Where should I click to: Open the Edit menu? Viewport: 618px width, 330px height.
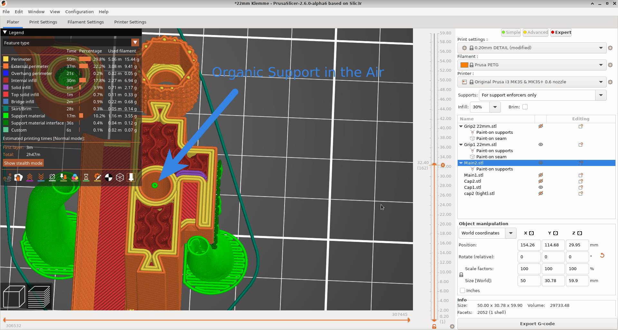19,12
